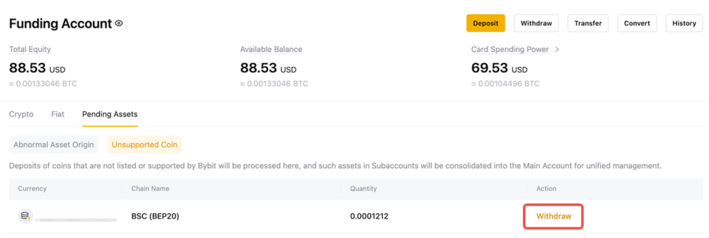Toggle the balance visibility eye icon
The image size is (709, 238).
tap(119, 23)
